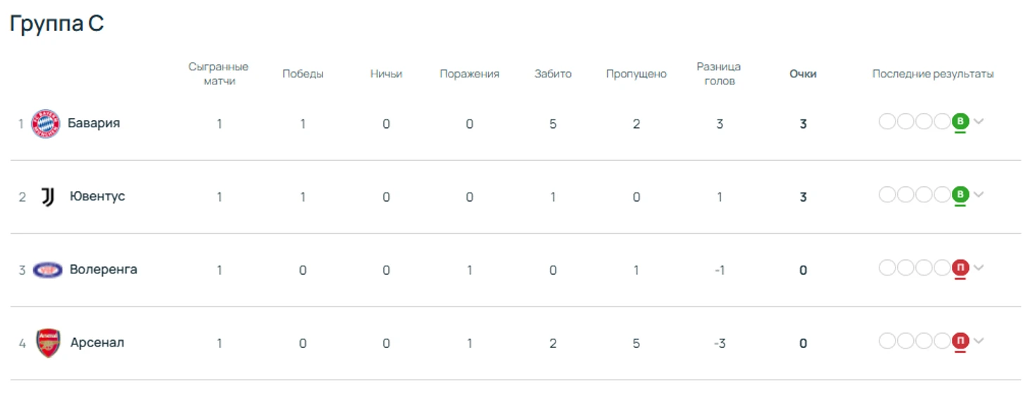1028x395 pixels.
Task: Click Арсенал red loss result badge
Action: pos(960,341)
